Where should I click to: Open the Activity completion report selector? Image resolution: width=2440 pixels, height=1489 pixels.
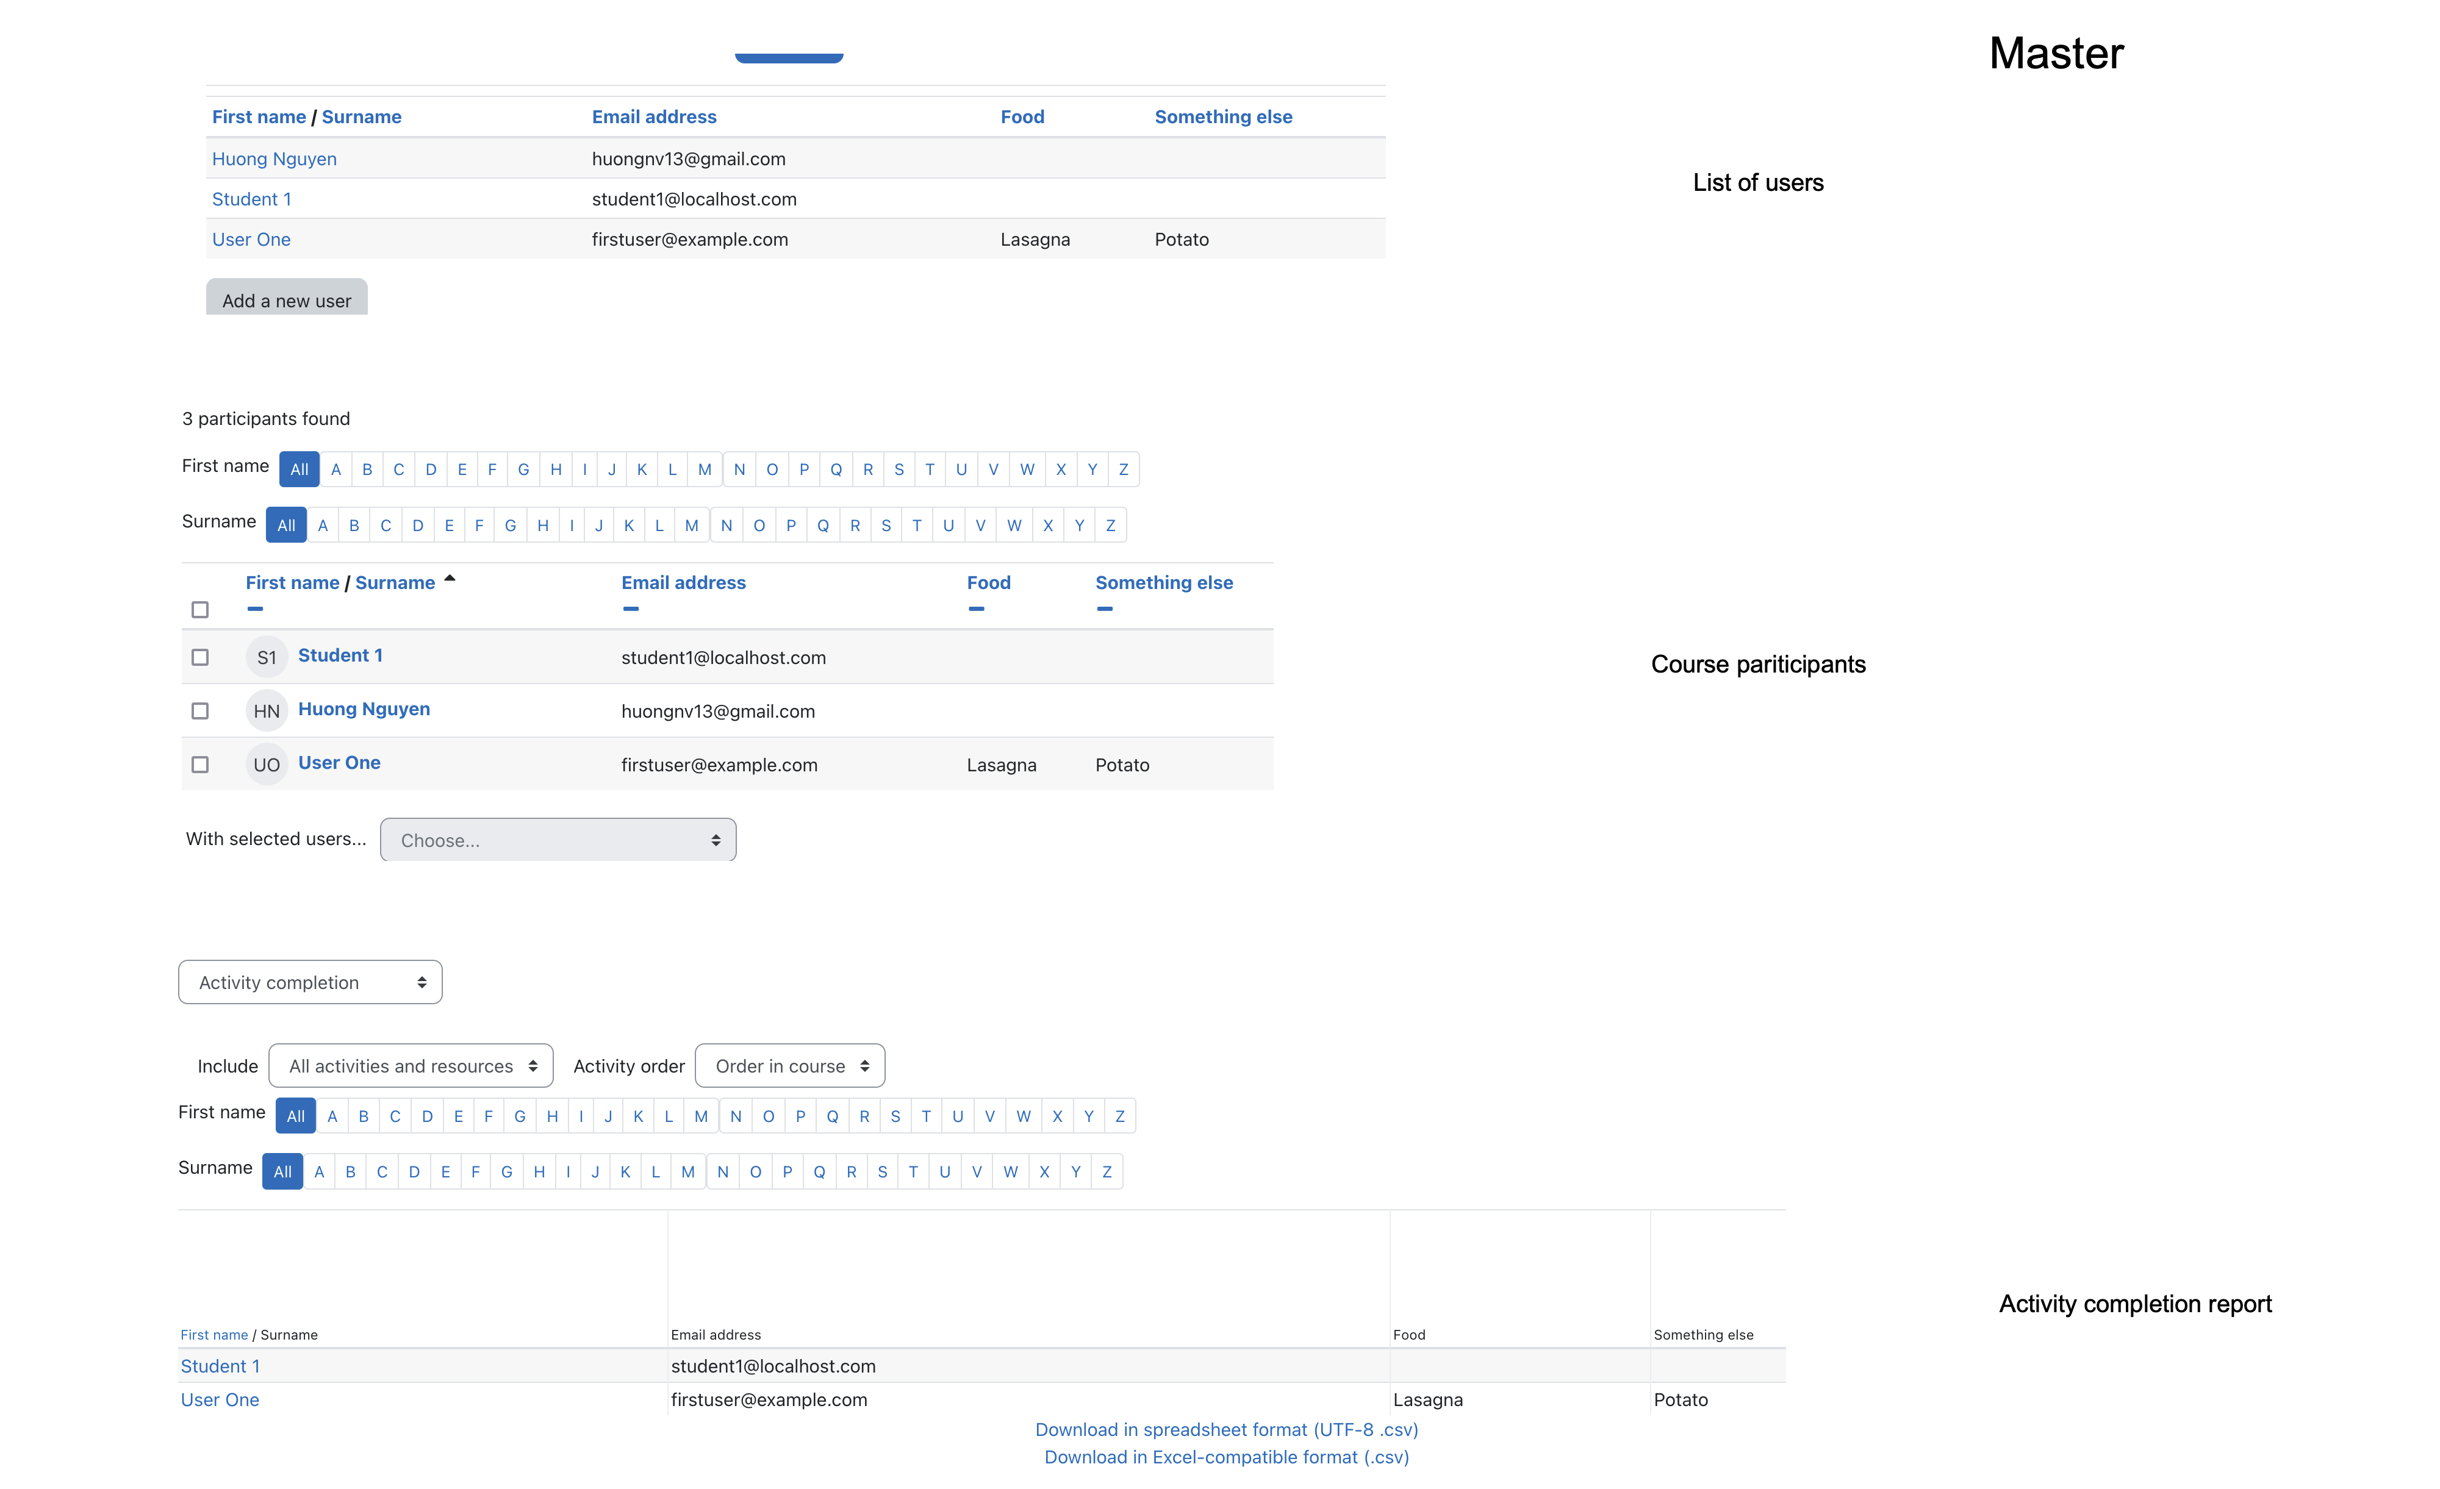coord(310,982)
